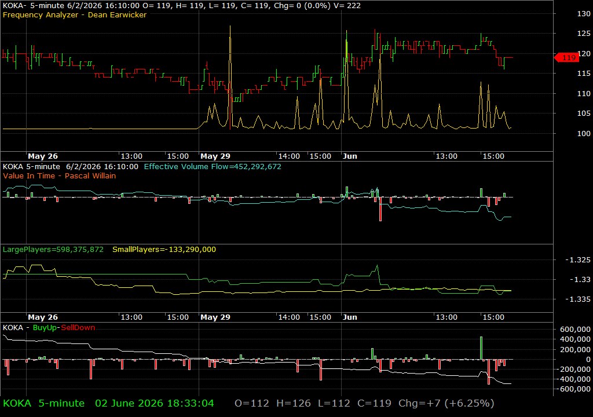
Task: Click the 125 price axis label
Action: pos(584,33)
